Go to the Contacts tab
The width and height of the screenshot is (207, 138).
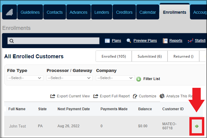55,12
